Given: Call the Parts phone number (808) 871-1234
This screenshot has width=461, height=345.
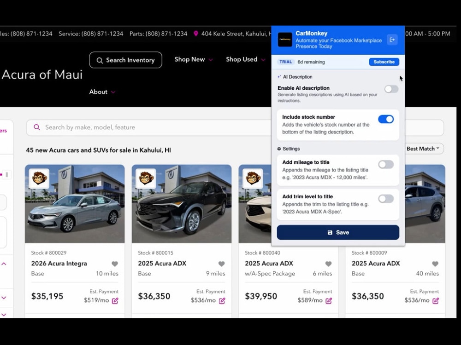Looking at the screenshot, I should (158, 34).
